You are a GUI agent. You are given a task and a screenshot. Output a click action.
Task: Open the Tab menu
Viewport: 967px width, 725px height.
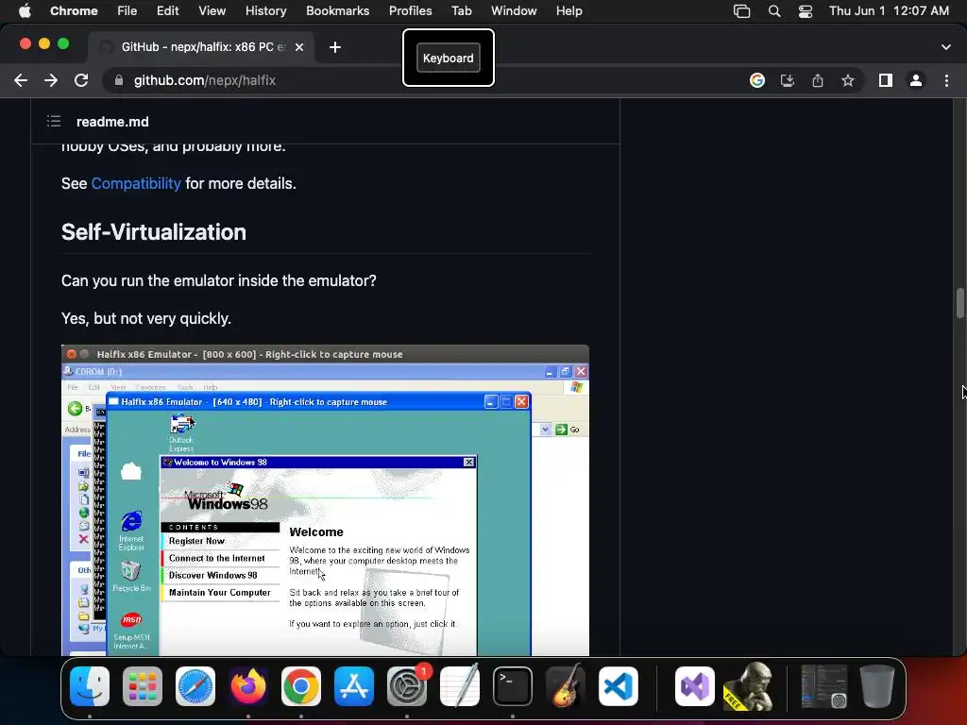(x=461, y=10)
